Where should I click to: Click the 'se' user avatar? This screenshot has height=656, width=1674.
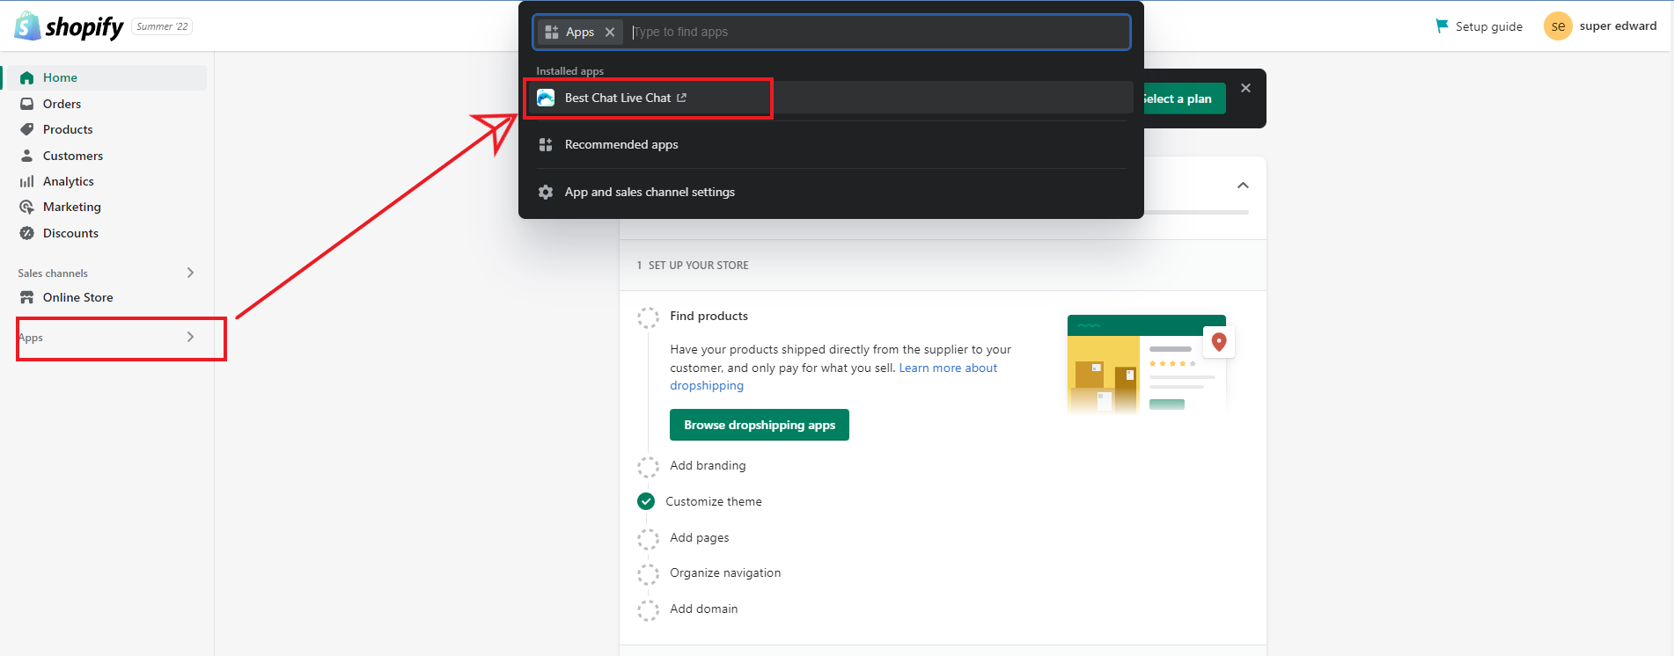coord(1558,26)
